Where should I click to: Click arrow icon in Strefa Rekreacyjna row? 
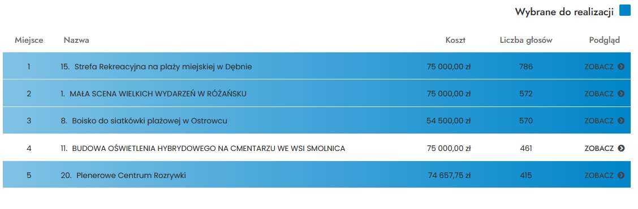[621, 66]
